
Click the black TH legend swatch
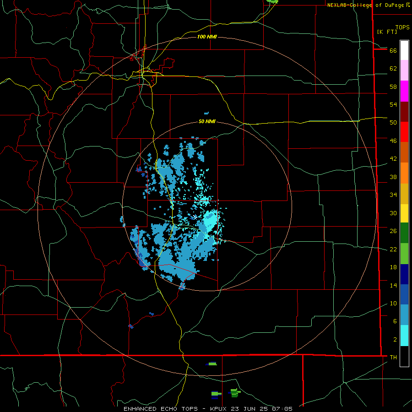pyautogui.click(x=404, y=356)
